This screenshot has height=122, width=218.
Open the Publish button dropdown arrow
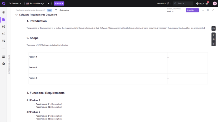(x=197, y=10)
